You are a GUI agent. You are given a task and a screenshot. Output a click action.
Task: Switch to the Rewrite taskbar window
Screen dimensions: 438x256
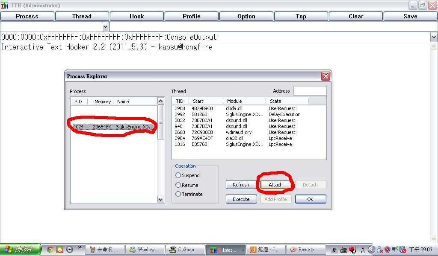(303, 250)
